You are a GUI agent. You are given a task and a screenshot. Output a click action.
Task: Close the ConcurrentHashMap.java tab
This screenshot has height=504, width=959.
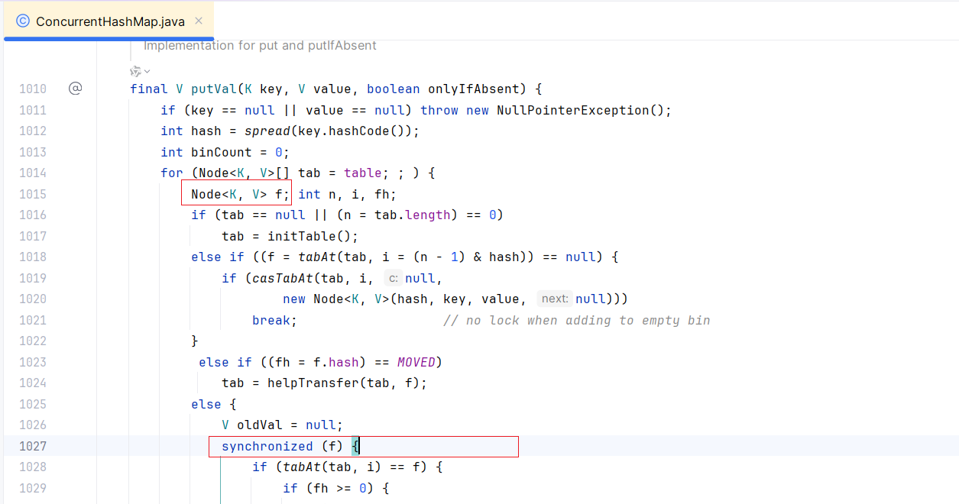(199, 21)
